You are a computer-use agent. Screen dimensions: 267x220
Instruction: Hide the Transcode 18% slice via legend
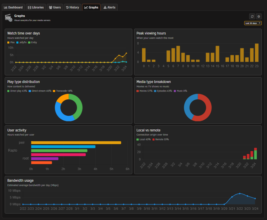(x=63, y=91)
